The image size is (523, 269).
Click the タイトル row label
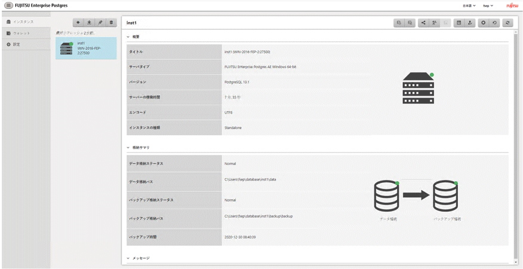point(136,52)
